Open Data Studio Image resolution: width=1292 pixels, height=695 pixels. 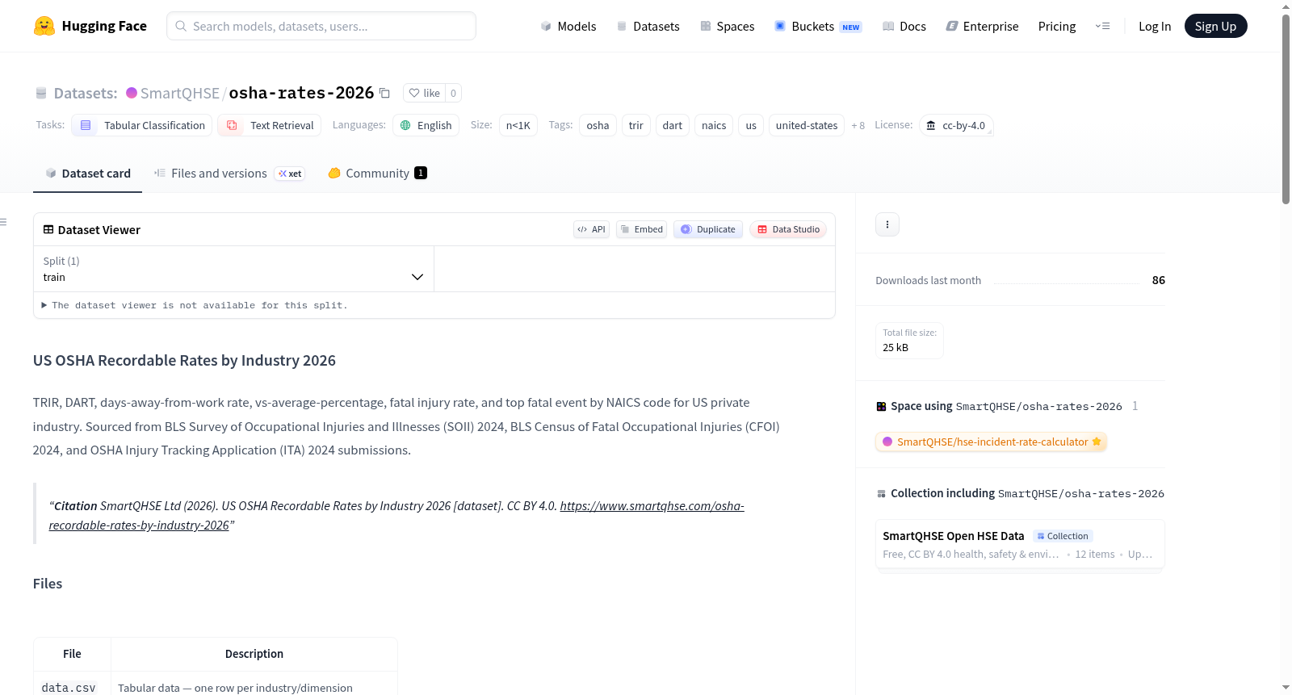click(x=788, y=229)
